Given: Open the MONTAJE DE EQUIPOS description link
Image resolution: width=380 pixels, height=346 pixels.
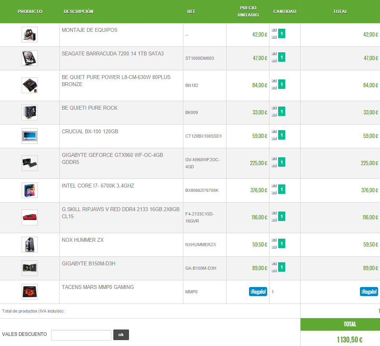Looking at the screenshot, I should [x=89, y=30].
